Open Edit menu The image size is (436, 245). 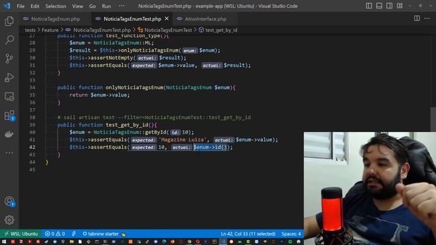35,6
